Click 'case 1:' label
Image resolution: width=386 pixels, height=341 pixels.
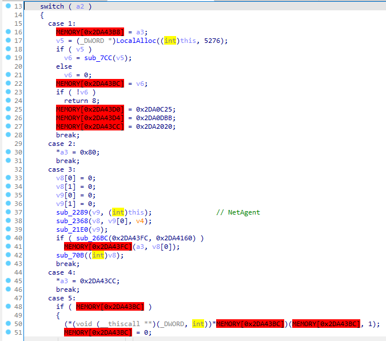click(x=62, y=23)
